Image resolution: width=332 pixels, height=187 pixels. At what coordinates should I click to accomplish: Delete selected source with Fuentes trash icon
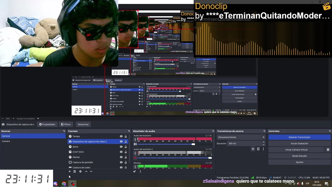[x=74, y=171]
